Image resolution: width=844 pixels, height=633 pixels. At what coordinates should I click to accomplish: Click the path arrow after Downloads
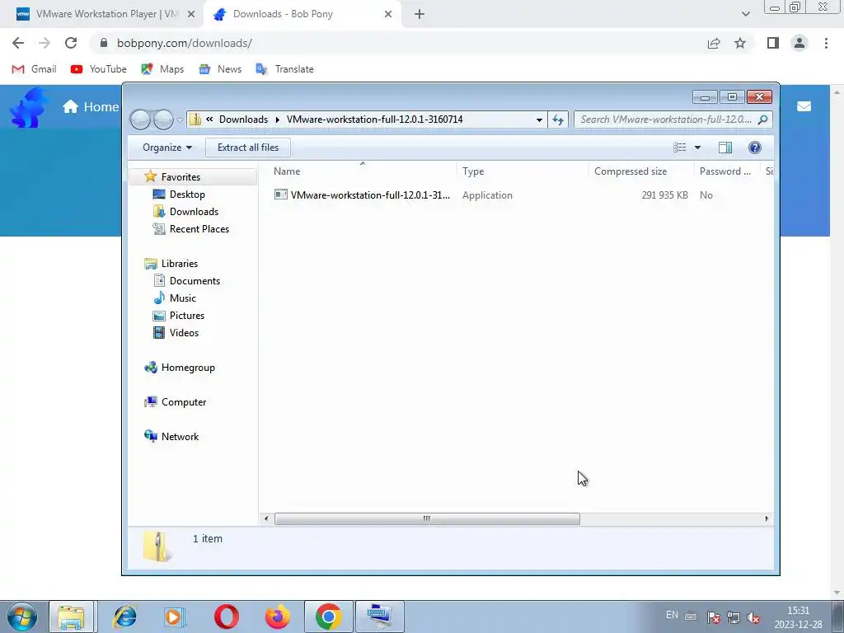click(x=278, y=120)
